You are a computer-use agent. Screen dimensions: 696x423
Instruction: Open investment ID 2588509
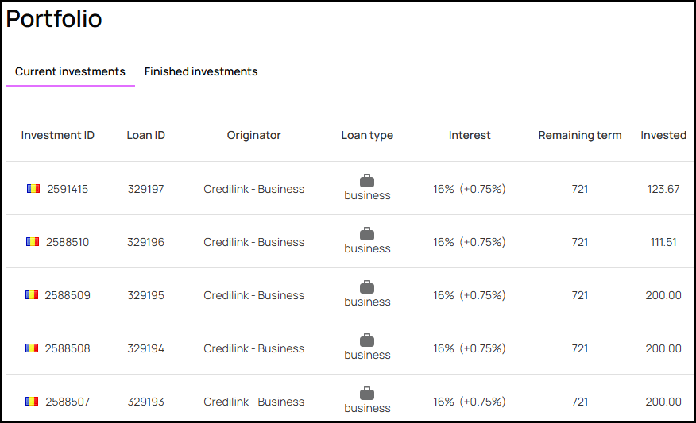(x=68, y=295)
